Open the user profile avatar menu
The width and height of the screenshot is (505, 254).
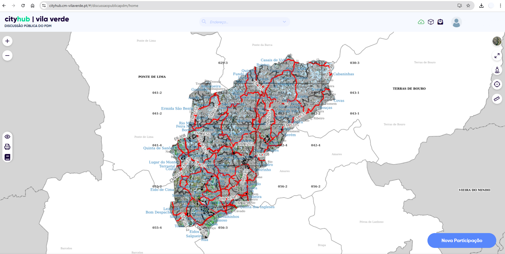[456, 22]
